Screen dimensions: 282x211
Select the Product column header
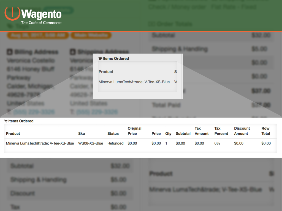point(13,134)
